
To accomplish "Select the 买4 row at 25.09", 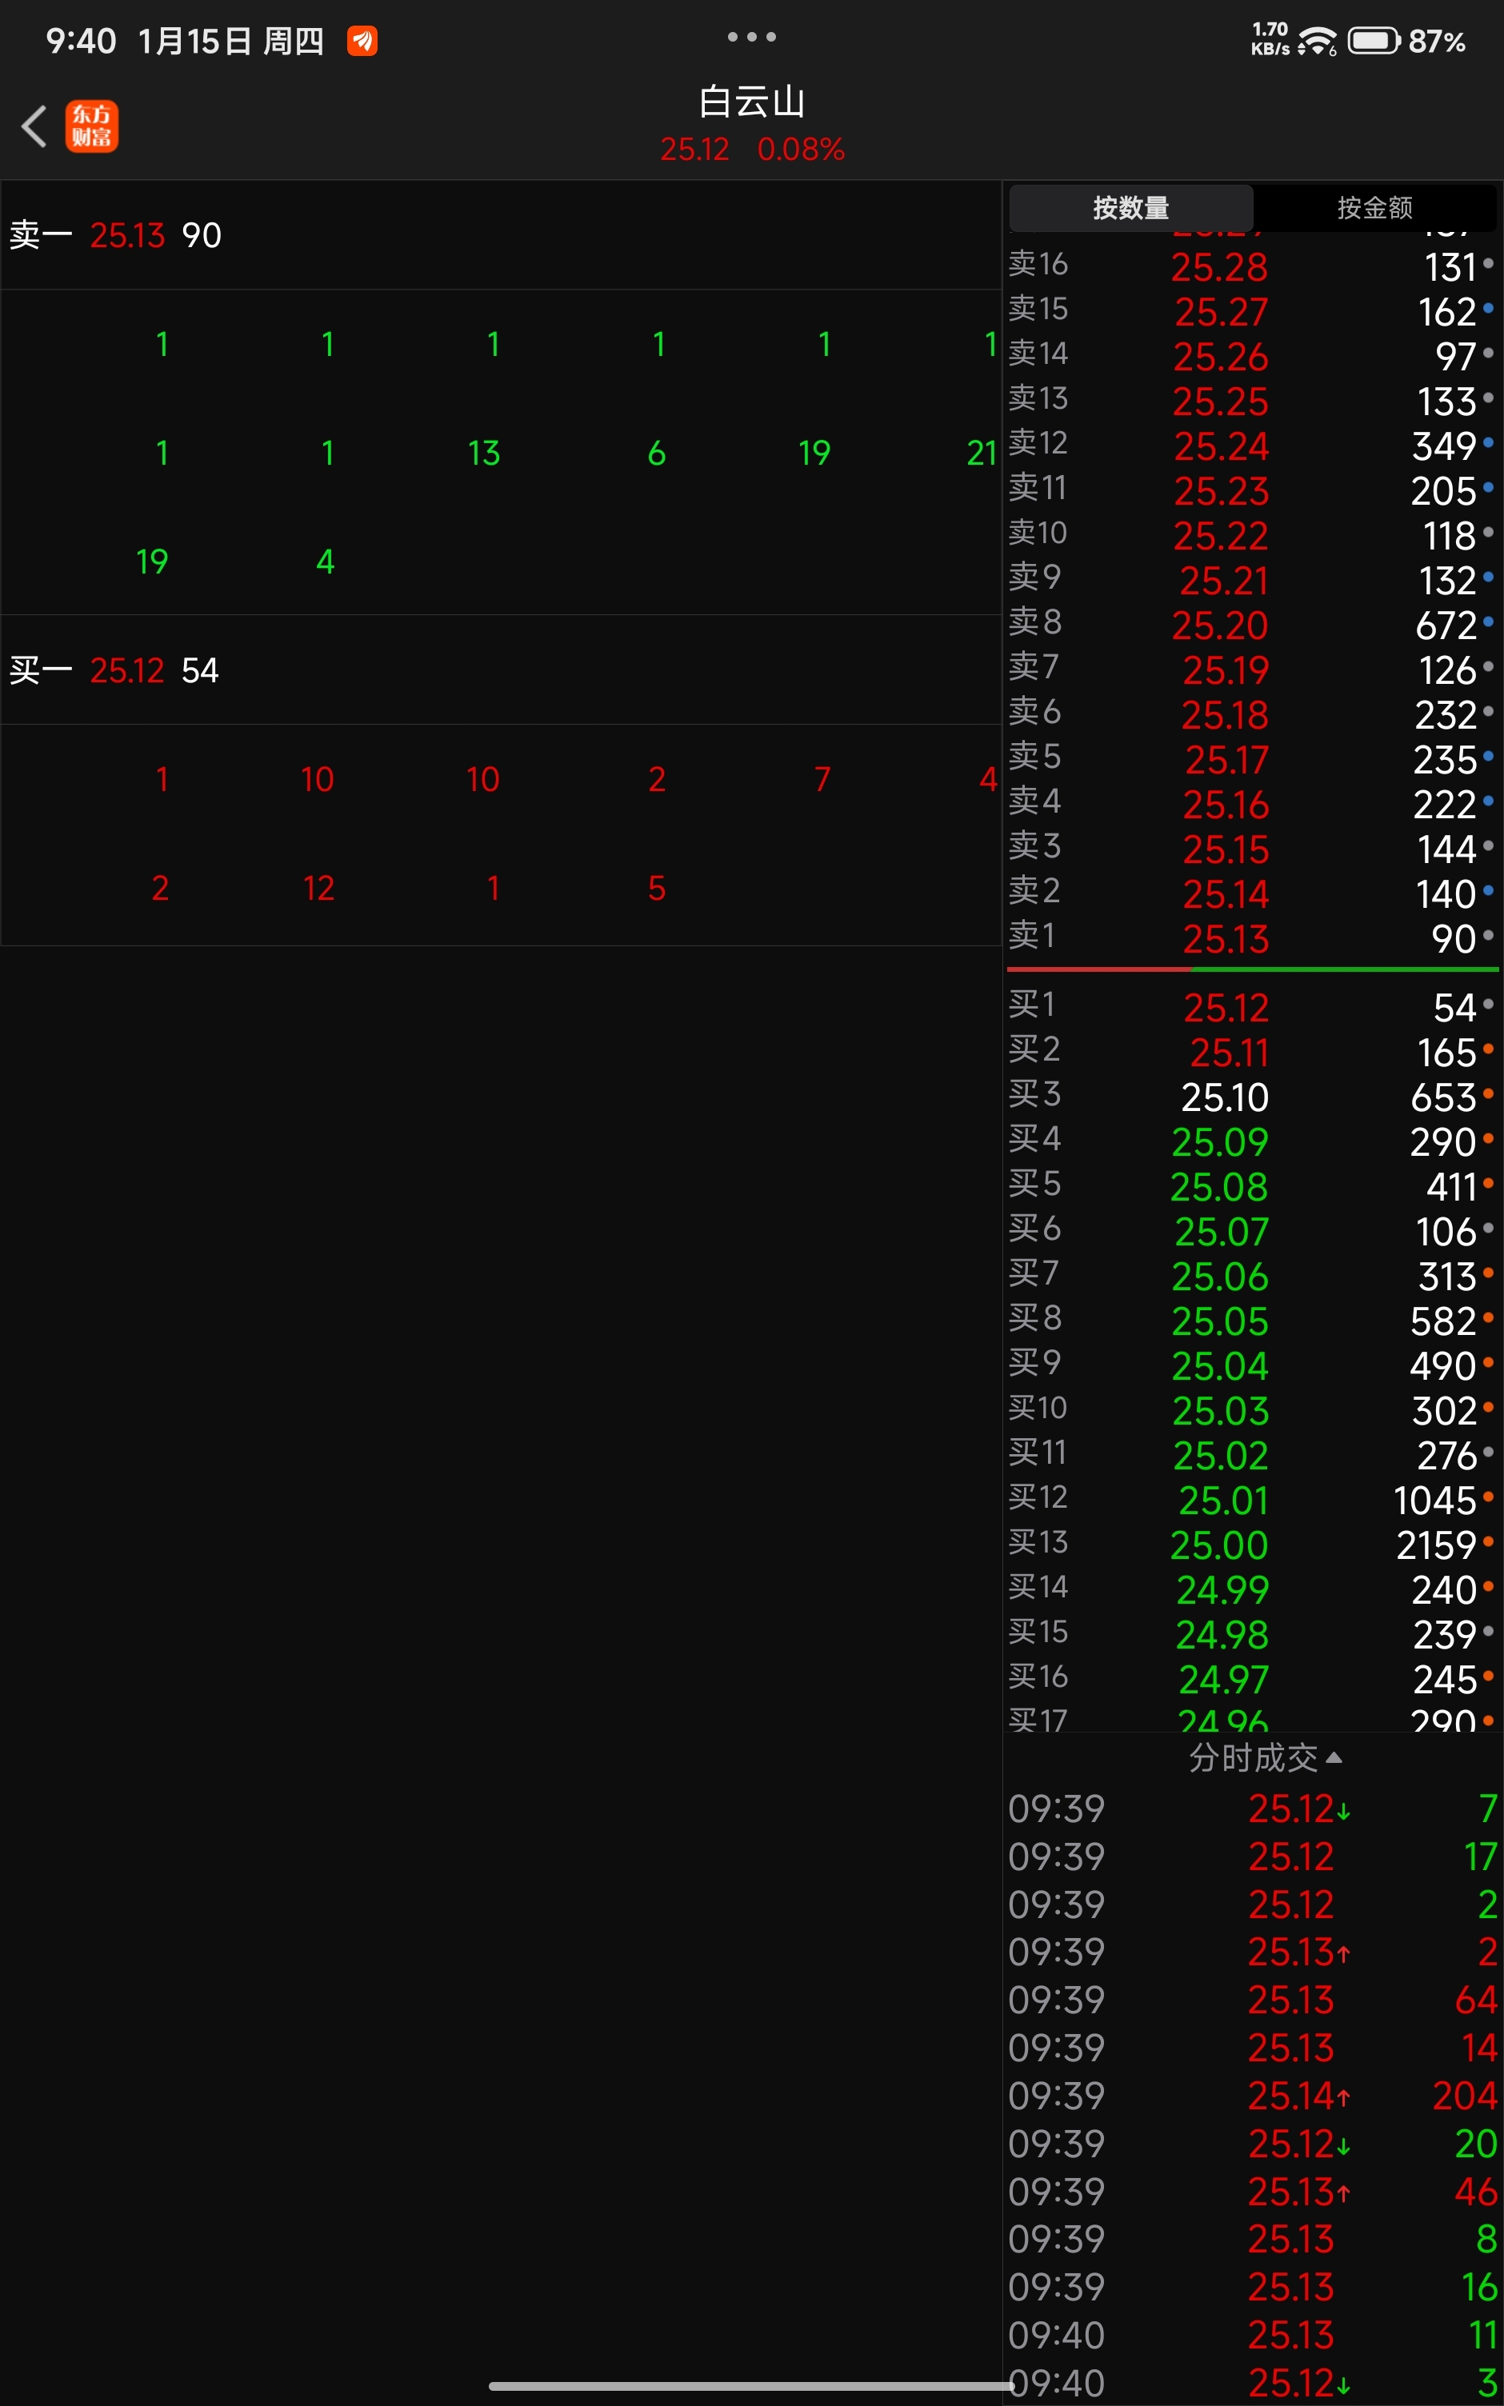I will (1252, 1141).
